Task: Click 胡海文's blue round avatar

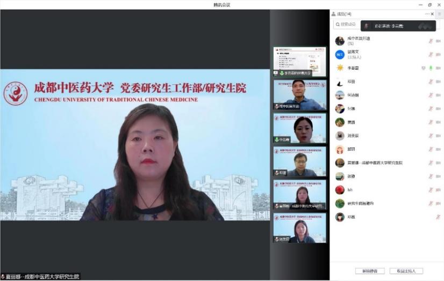Action: tap(340, 55)
